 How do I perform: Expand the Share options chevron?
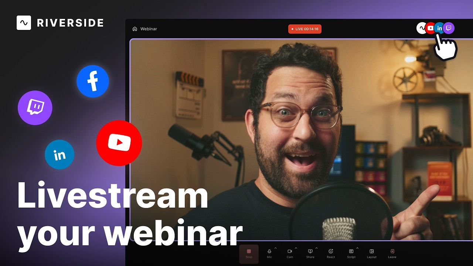pyautogui.click(x=316, y=248)
